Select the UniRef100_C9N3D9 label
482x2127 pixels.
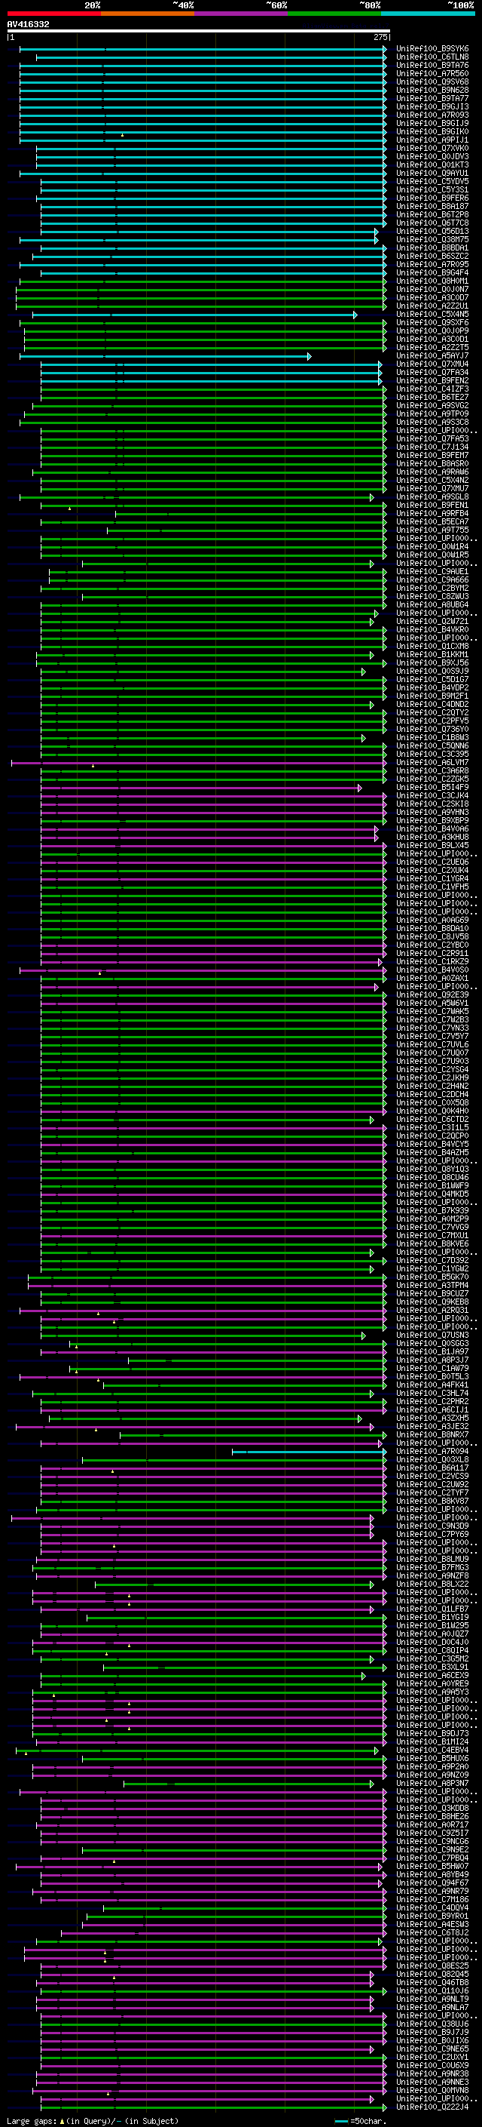pos(432,1526)
